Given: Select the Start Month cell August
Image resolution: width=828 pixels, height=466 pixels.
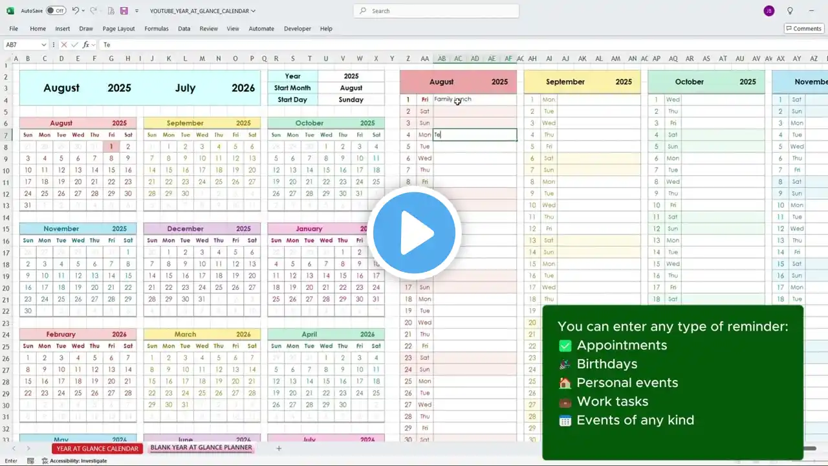Looking at the screenshot, I should tap(351, 87).
